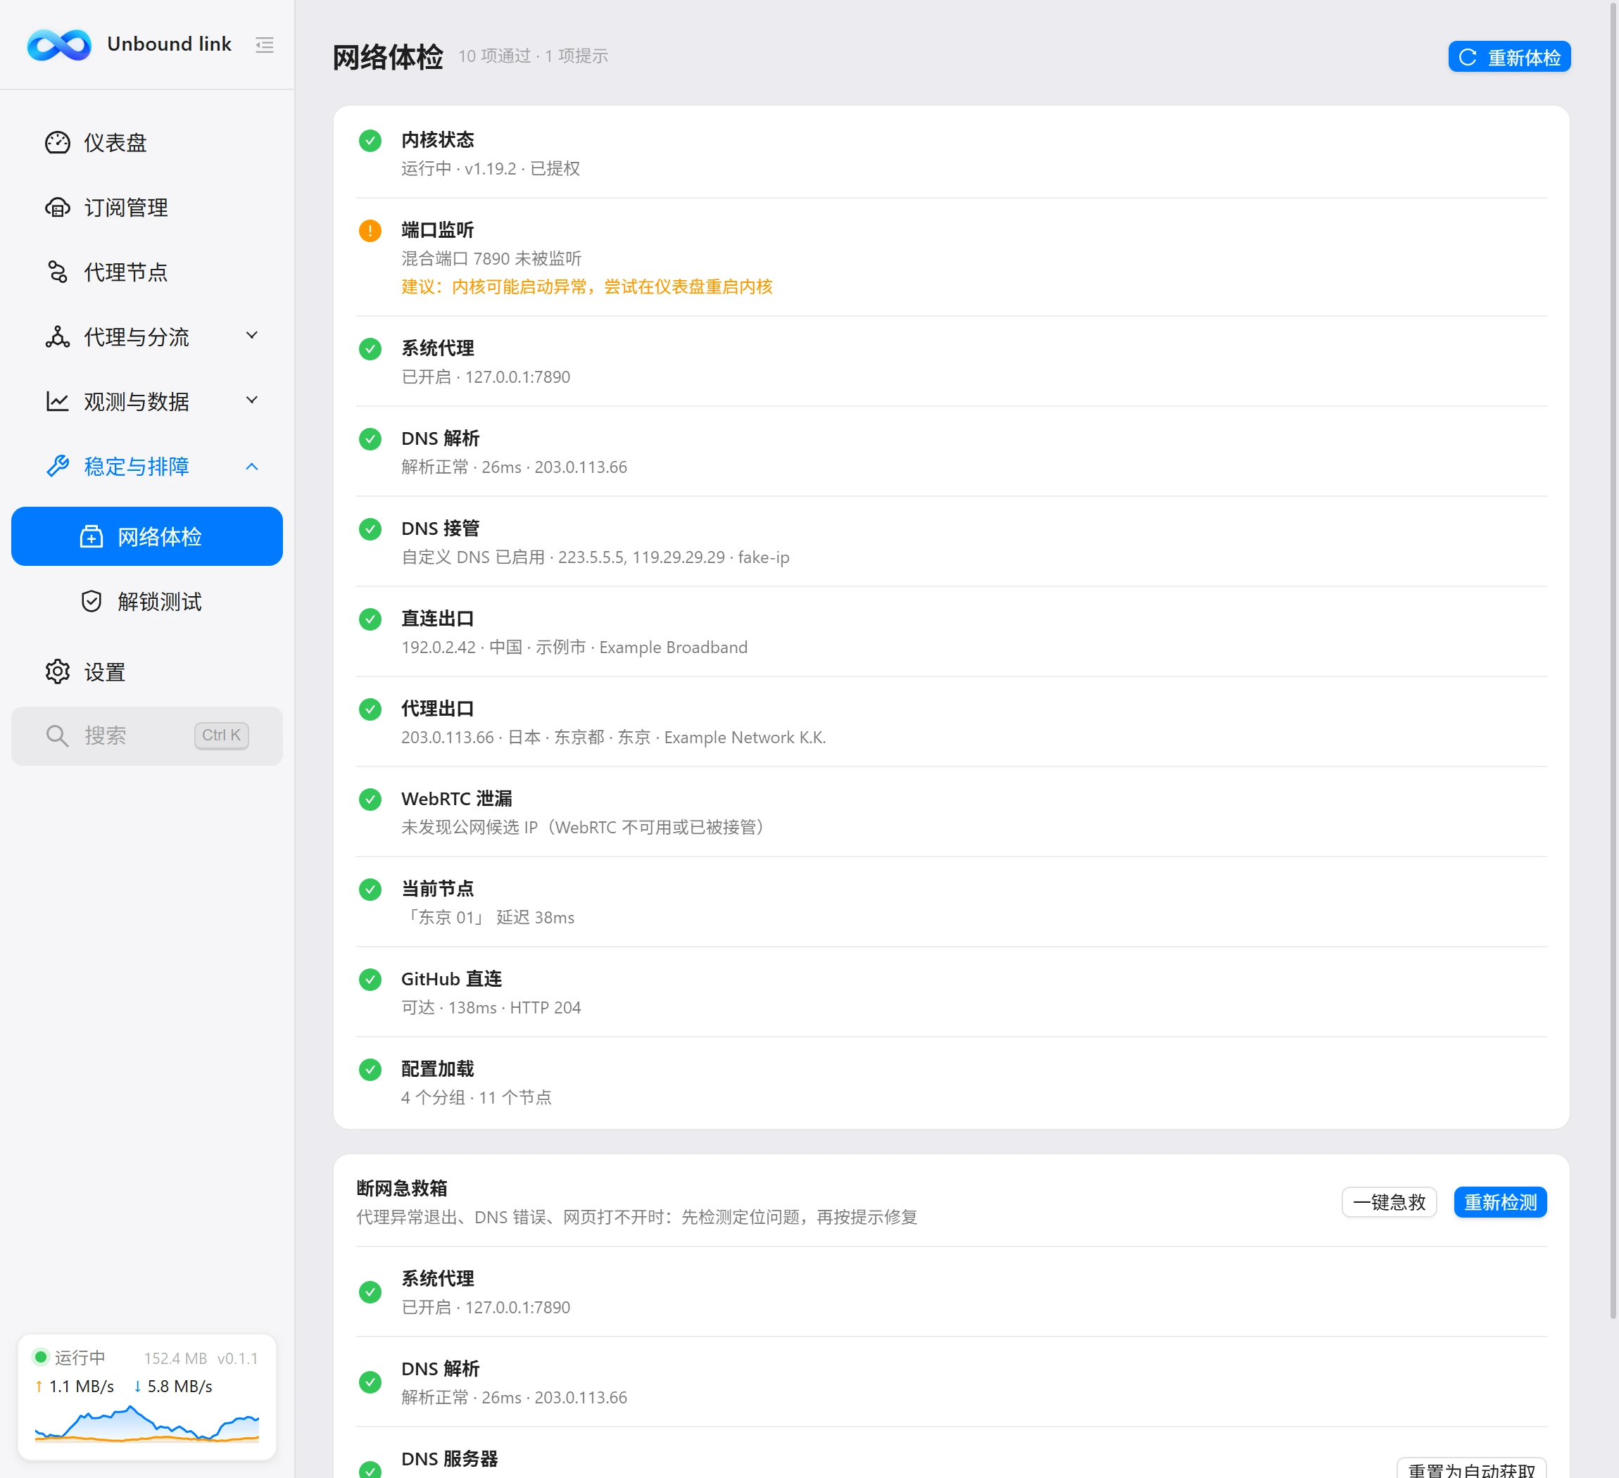Screen dimensions: 1619x1478
Task: Collapse the sidebar with the menu-fold icon
Action: pos(264,45)
